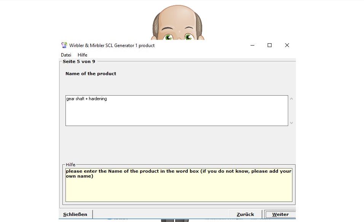The width and height of the screenshot is (364, 222).
Task: Click the 'gear shaft + hardening' text
Action: [x=86, y=99]
